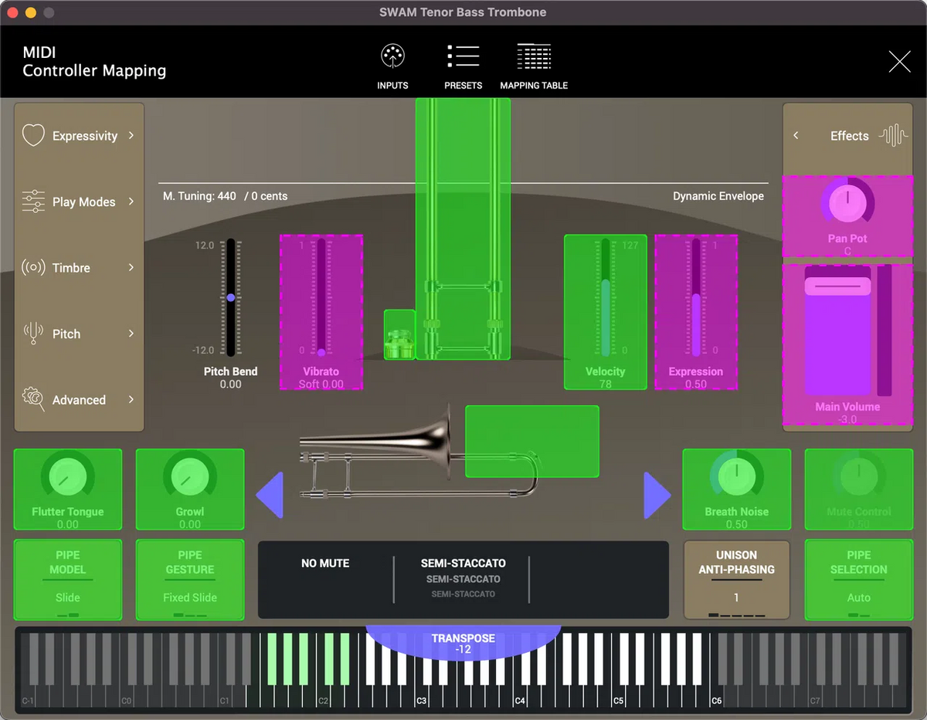Click the MIDI Inputs icon
Viewport: 927px width, 720px height.
point(392,56)
